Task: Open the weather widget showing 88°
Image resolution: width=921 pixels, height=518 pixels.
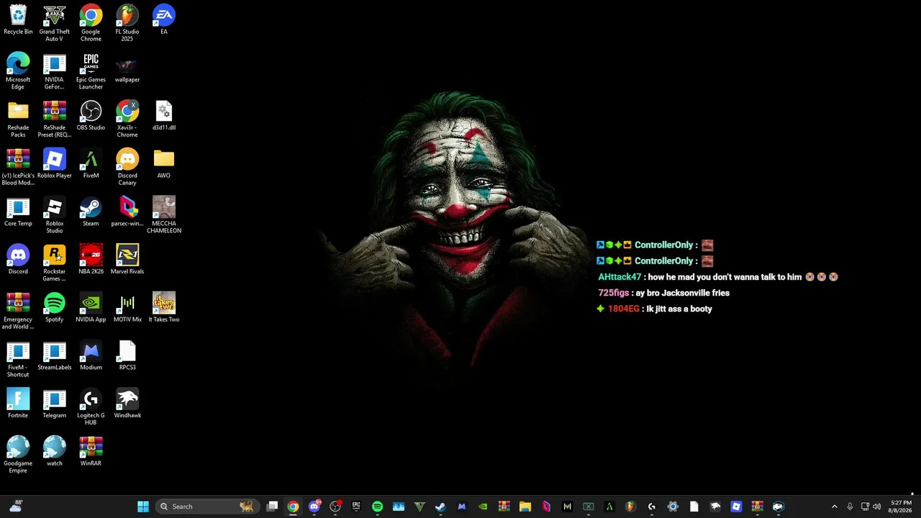Action: [x=15, y=506]
